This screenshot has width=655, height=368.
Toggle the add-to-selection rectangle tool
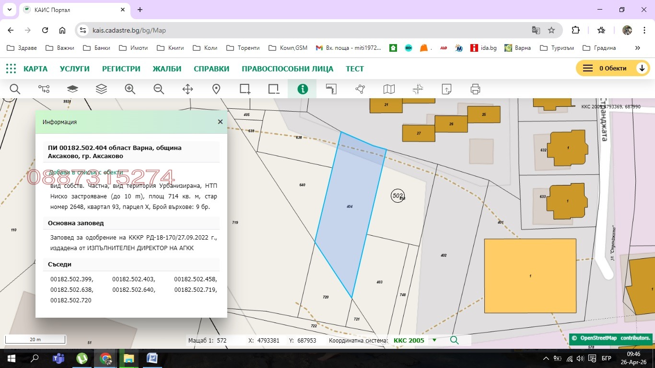(x=245, y=89)
